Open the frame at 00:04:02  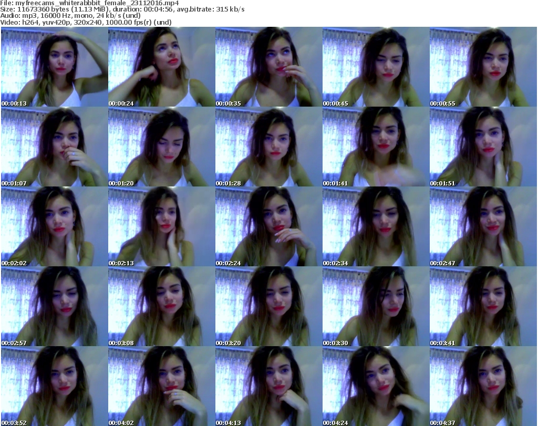click(162, 386)
